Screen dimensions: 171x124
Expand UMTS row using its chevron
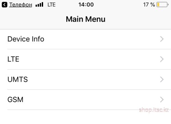(162, 79)
